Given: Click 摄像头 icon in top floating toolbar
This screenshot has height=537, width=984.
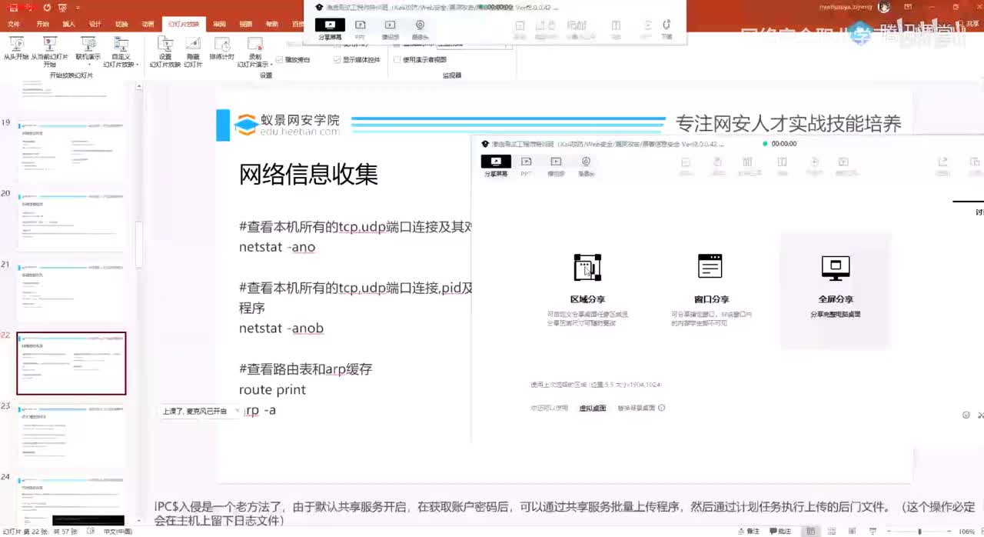Looking at the screenshot, I should 420,29.
